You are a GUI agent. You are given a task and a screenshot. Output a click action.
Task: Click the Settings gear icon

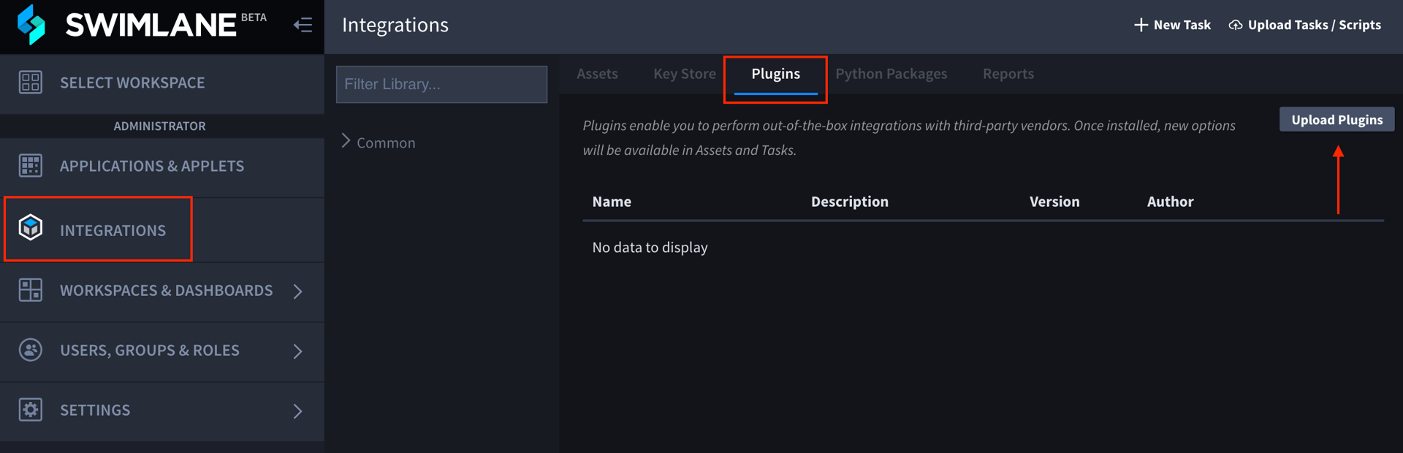click(31, 410)
